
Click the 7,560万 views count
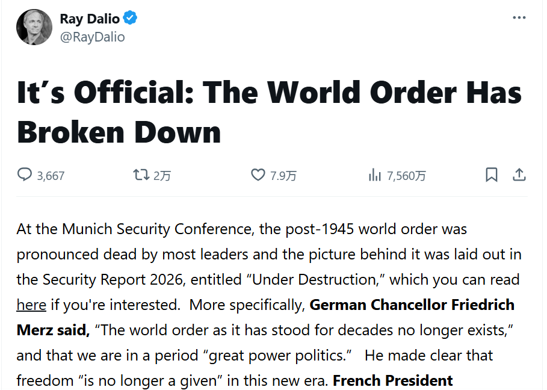click(x=406, y=176)
